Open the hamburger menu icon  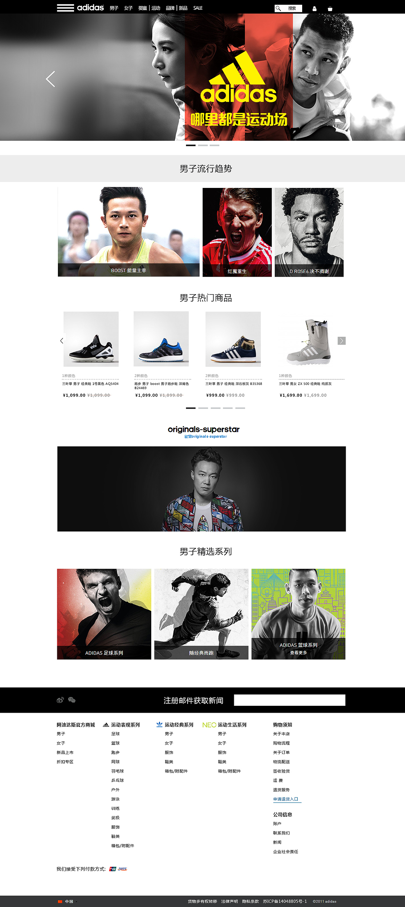[x=65, y=8]
